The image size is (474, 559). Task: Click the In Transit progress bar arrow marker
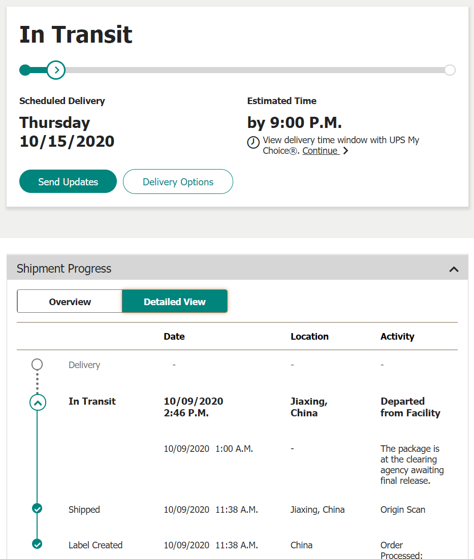click(x=56, y=70)
